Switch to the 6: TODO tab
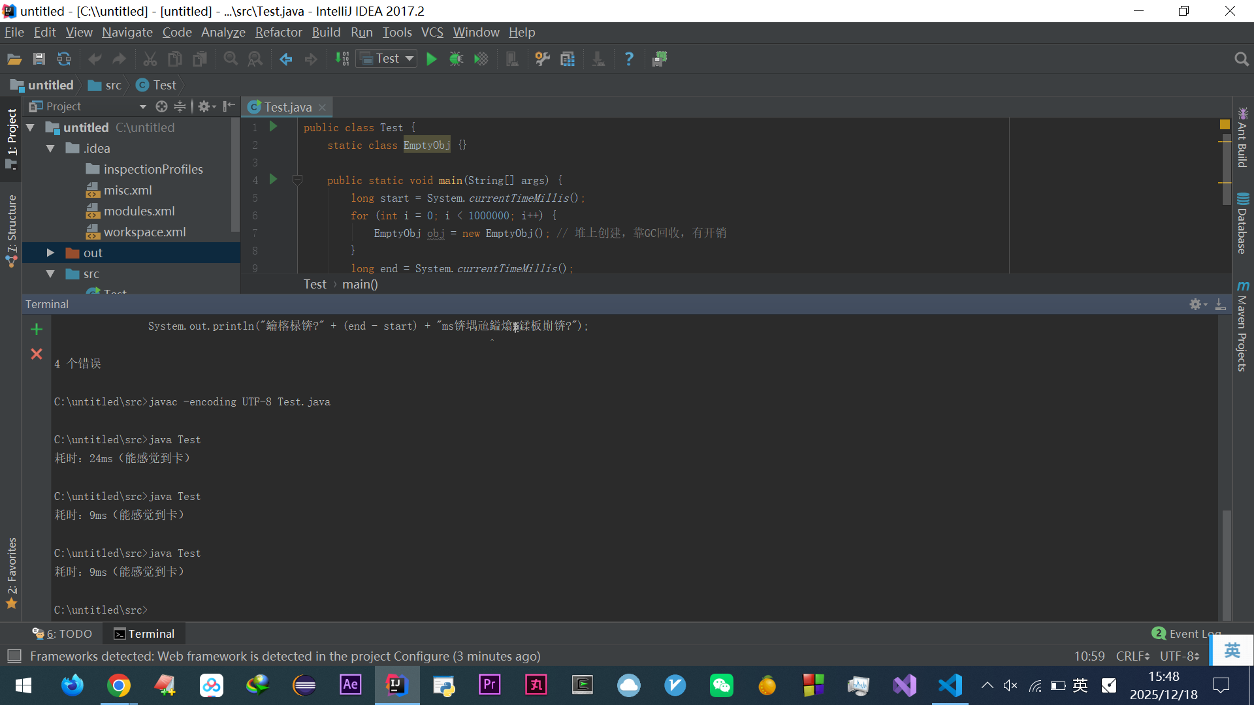Image resolution: width=1254 pixels, height=705 pixels. click(63, 633)
